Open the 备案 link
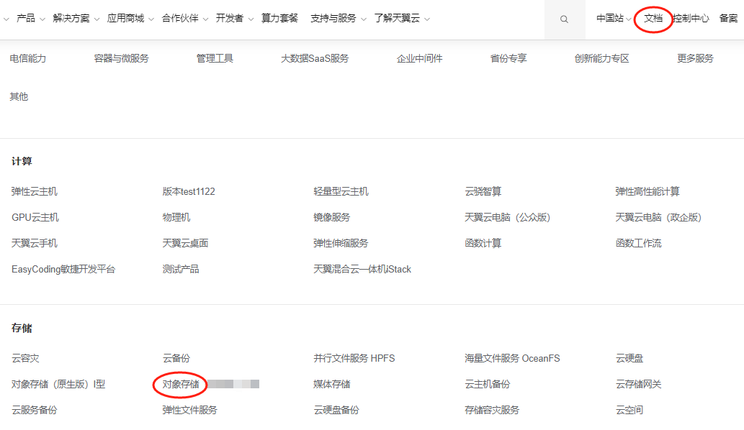The height and width of the screenshot is (430, 744). click(728, 19)
